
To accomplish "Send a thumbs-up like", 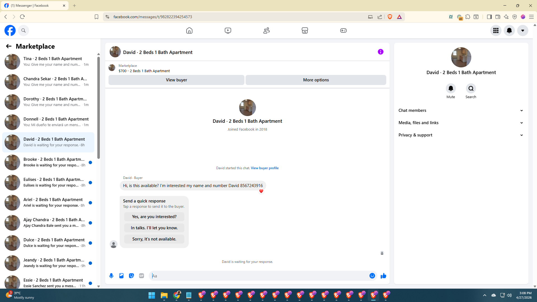I will pyautogui.click(x=383, y=276).
